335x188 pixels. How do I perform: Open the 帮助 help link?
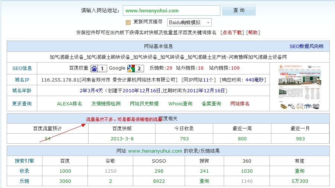pos(252,32)
